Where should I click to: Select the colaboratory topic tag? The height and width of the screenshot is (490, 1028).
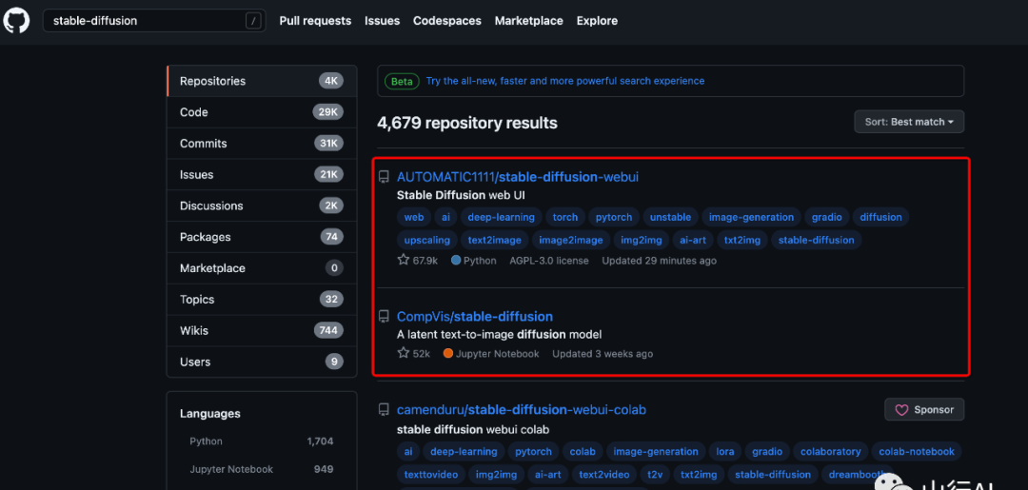click(831, 451)
